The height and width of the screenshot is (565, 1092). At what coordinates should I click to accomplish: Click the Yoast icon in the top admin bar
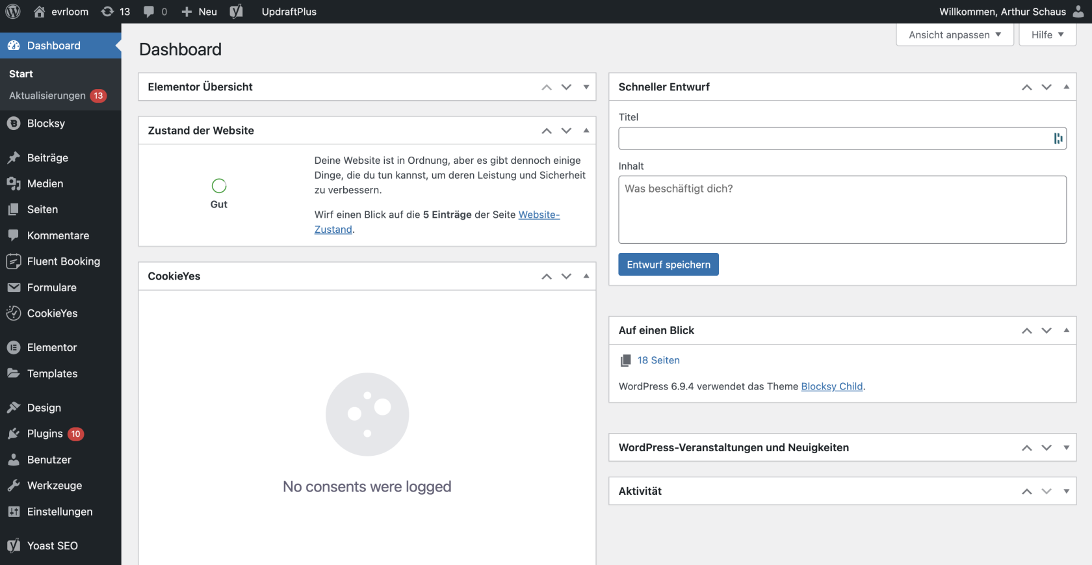237,12
